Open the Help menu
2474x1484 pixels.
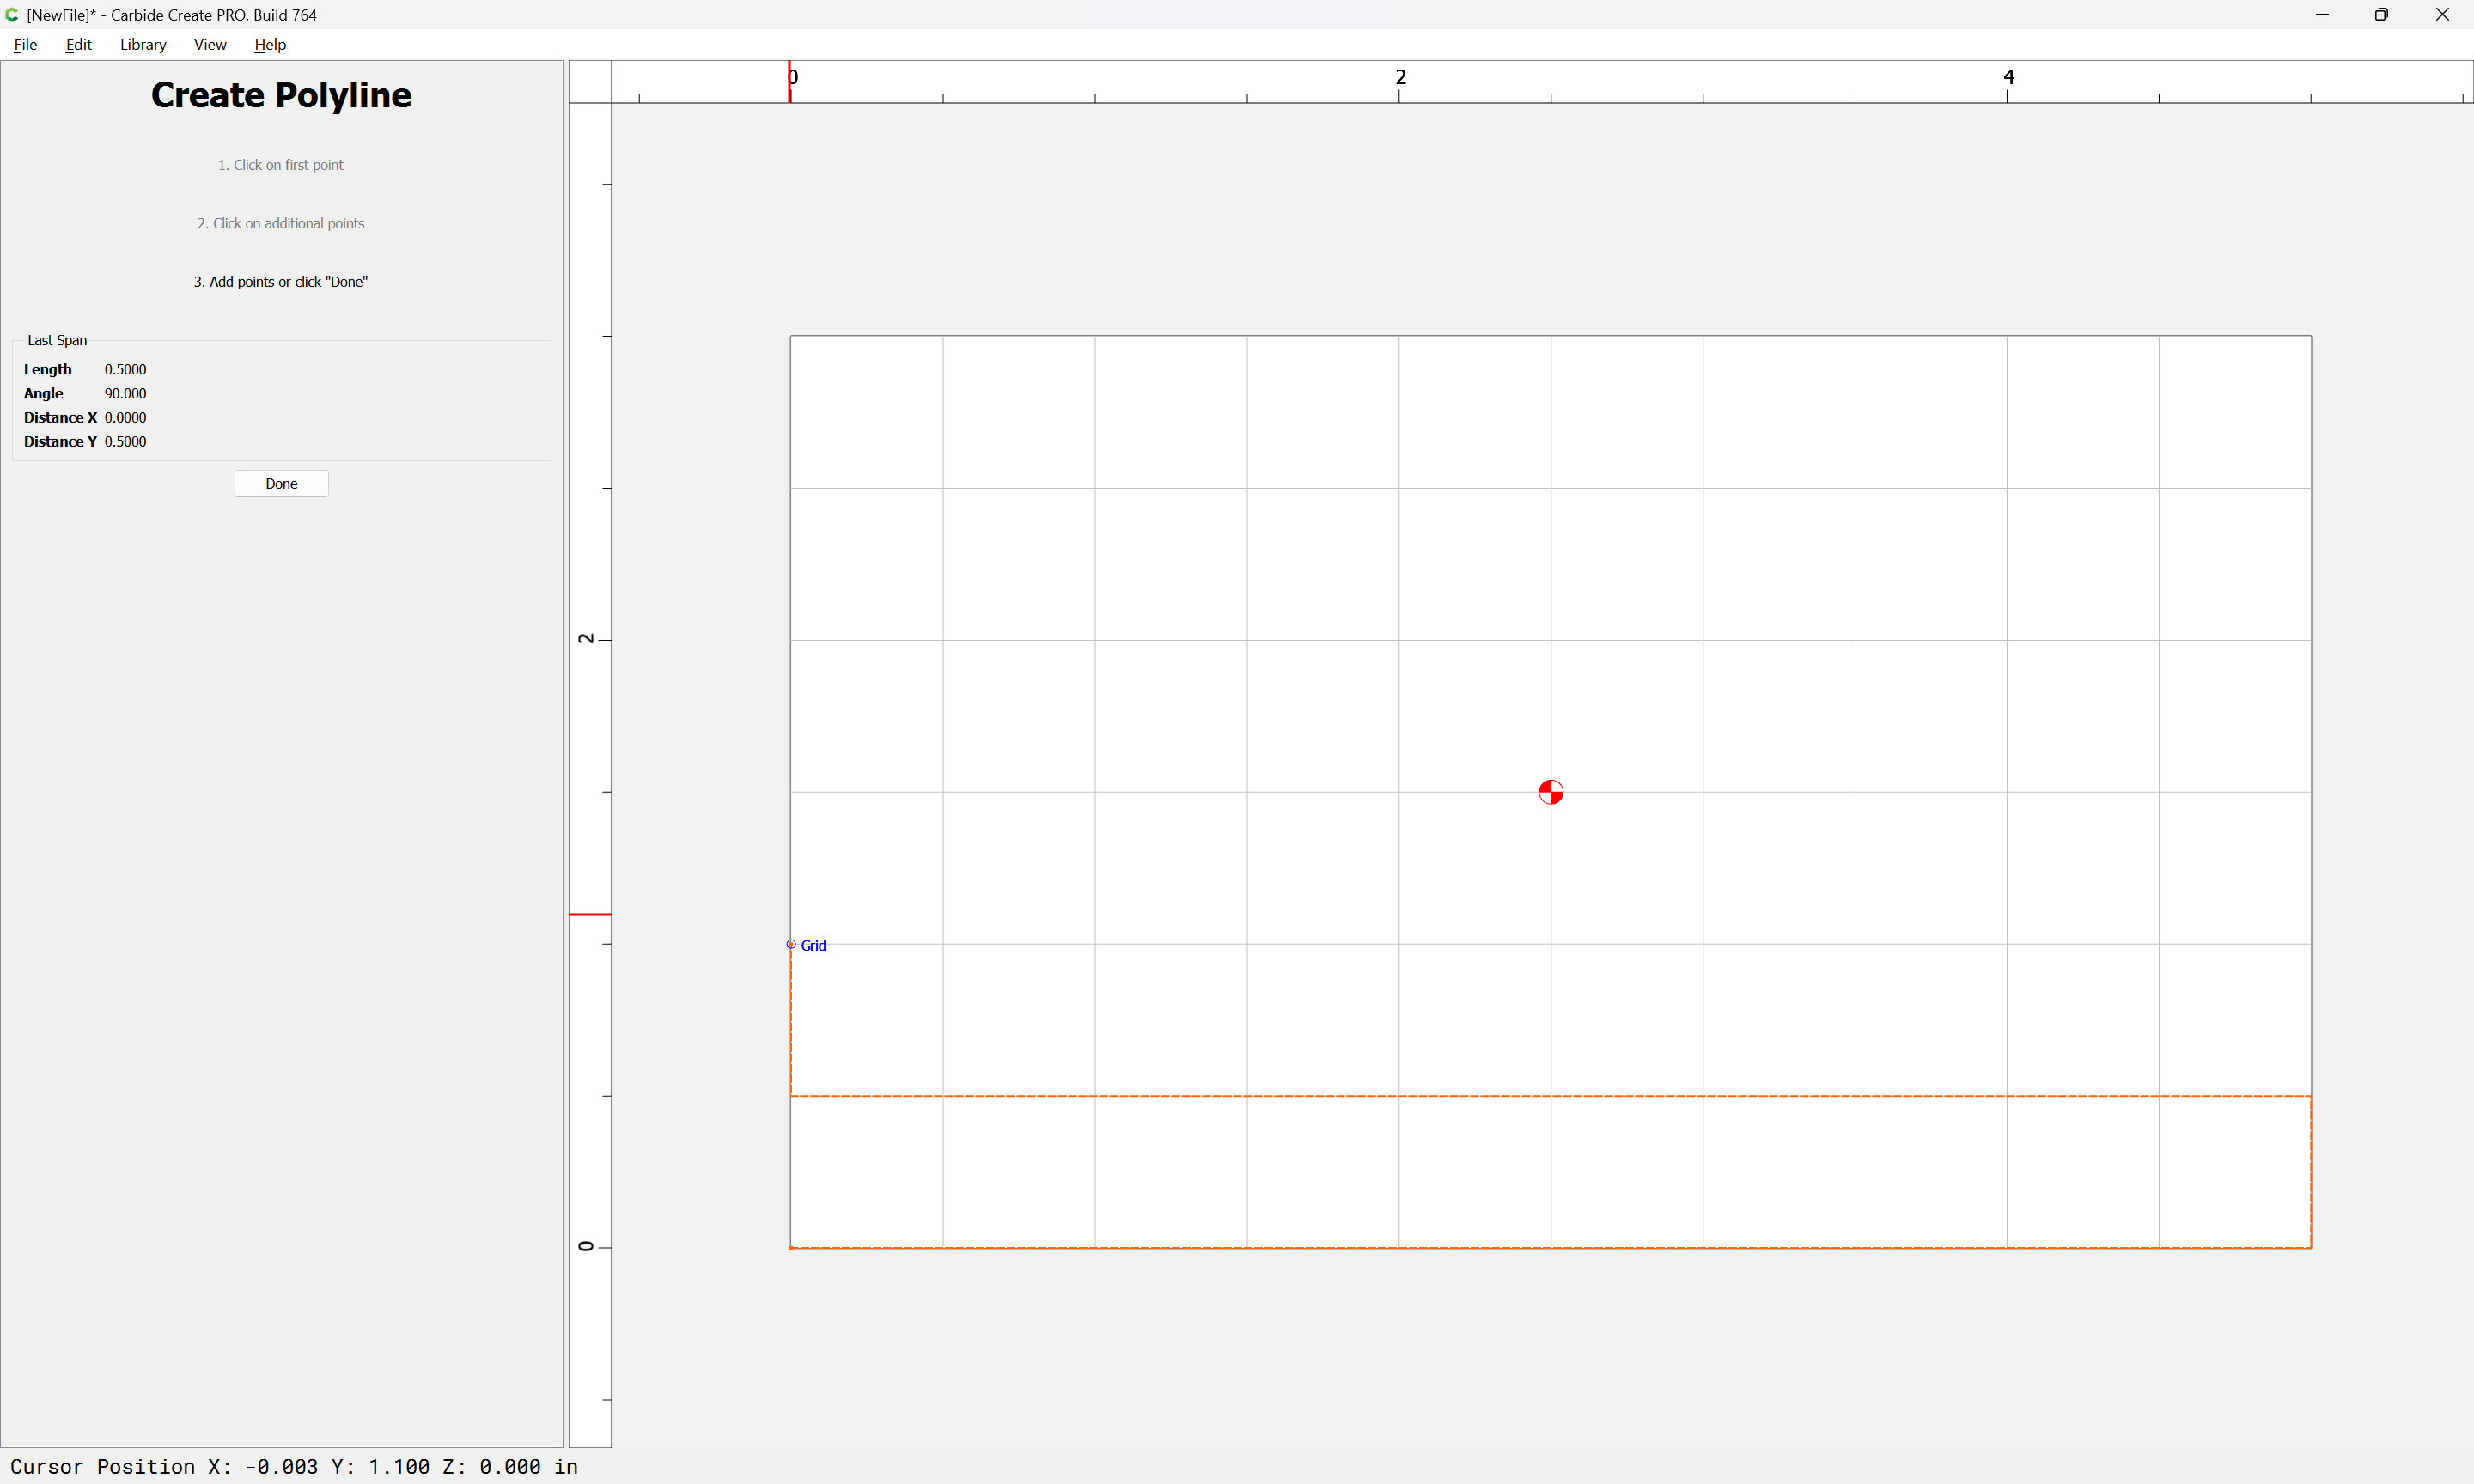coord(270,45)
